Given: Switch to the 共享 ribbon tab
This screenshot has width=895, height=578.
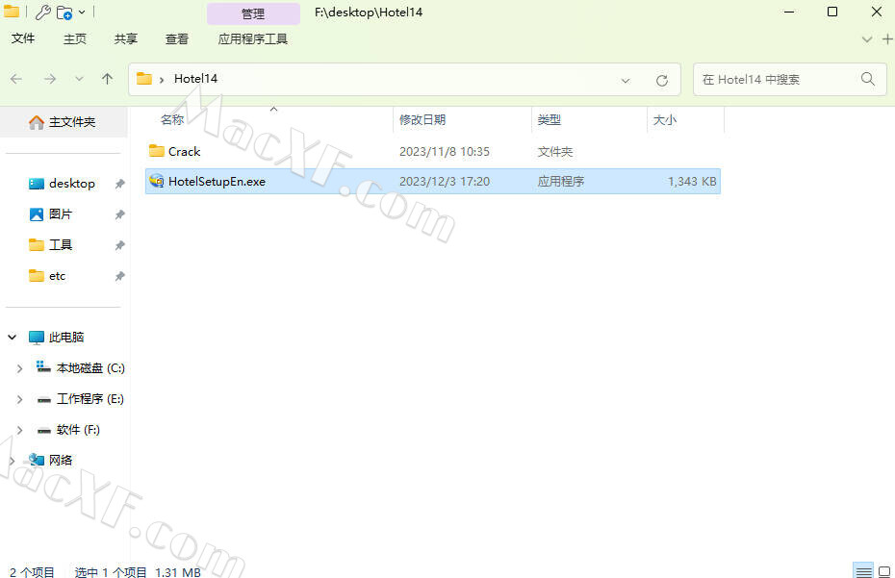Looking at the screenshot, I should click(x=125, y=38).
